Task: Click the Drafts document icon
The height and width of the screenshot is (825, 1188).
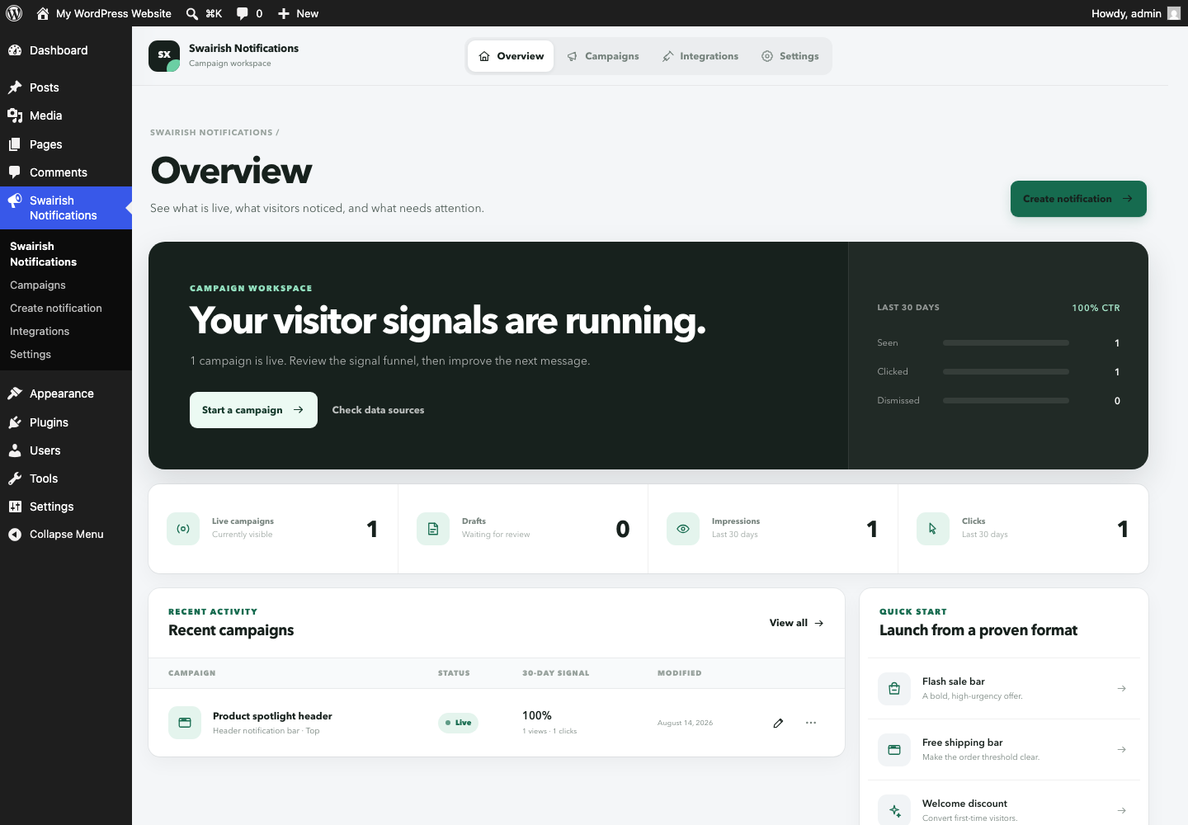Action: tap(433, 529)
